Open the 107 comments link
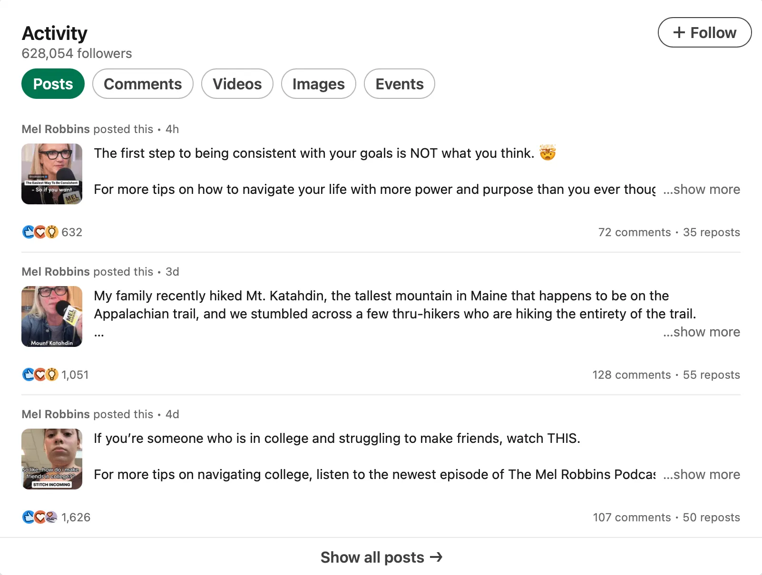Screen dimensions: 762x575 tap(631, 517)
